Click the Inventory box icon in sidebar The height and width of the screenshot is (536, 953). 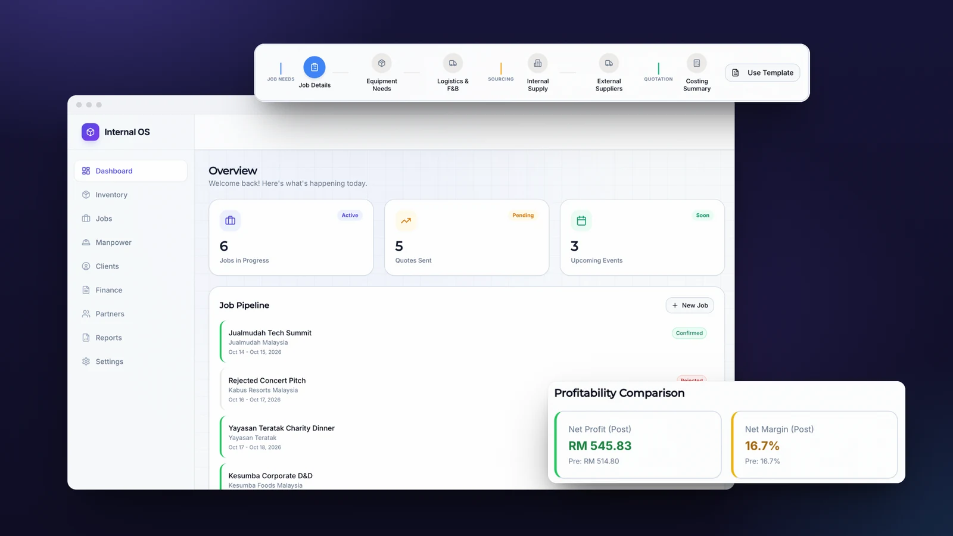coord(86,195)
